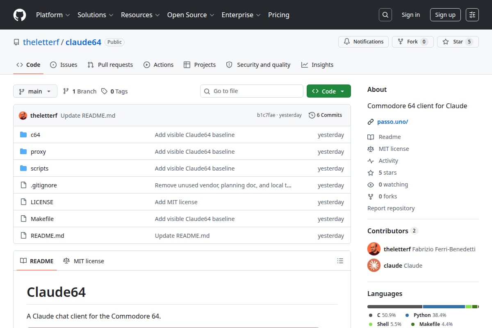Viewport: 492px width, 328px height.
Task: Click the Python 38.4% language entry
Action: 426,315
